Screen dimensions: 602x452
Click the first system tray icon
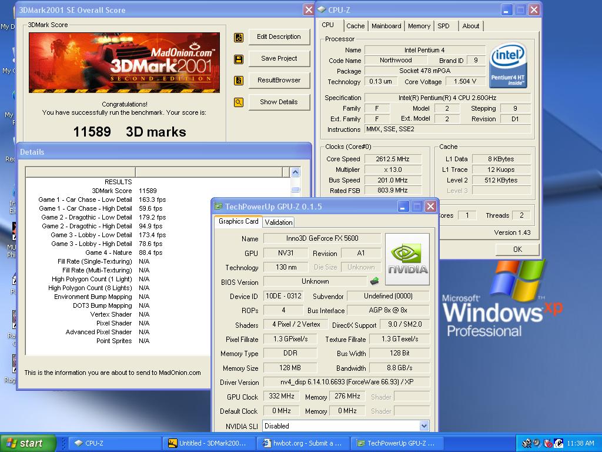click(x=527, y=444)
